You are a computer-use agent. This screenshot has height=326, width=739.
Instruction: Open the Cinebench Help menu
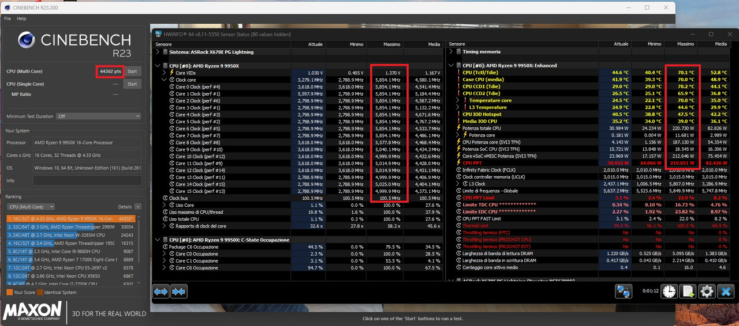pyautogui.click(x=21, y=18)
